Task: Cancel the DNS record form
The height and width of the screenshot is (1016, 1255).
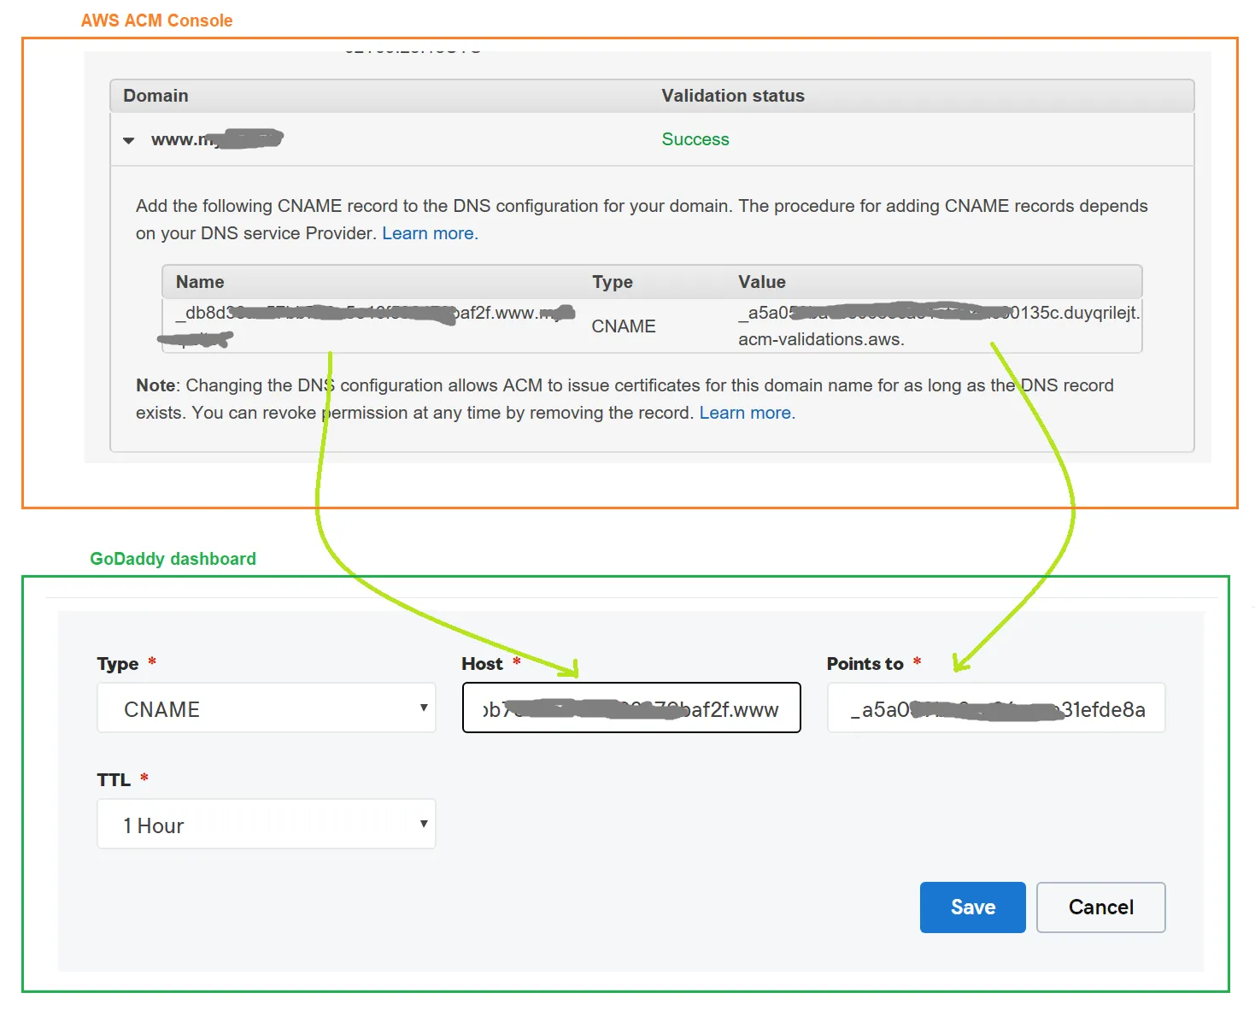Action: 1101,907
